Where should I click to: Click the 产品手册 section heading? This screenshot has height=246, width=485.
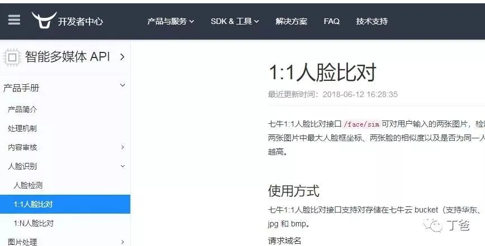[21, 88]
